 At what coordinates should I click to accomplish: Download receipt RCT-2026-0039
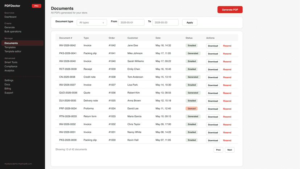[213, 69]
